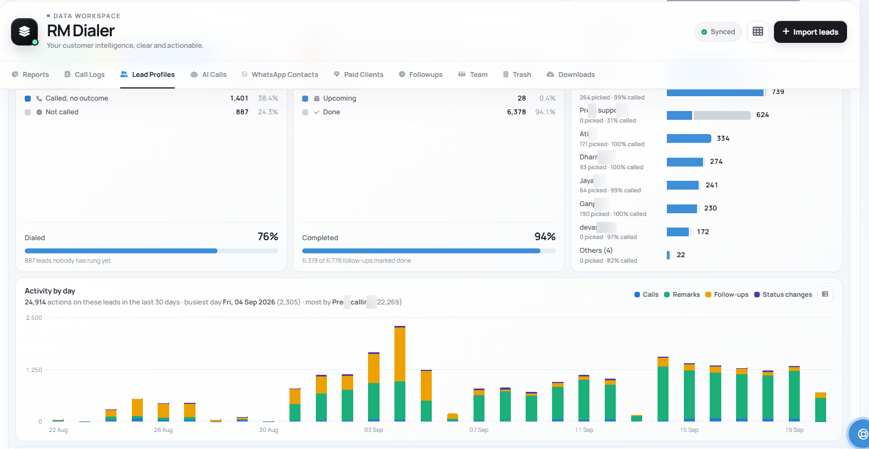Click the bar showing 334 leads

click(689, 138)
